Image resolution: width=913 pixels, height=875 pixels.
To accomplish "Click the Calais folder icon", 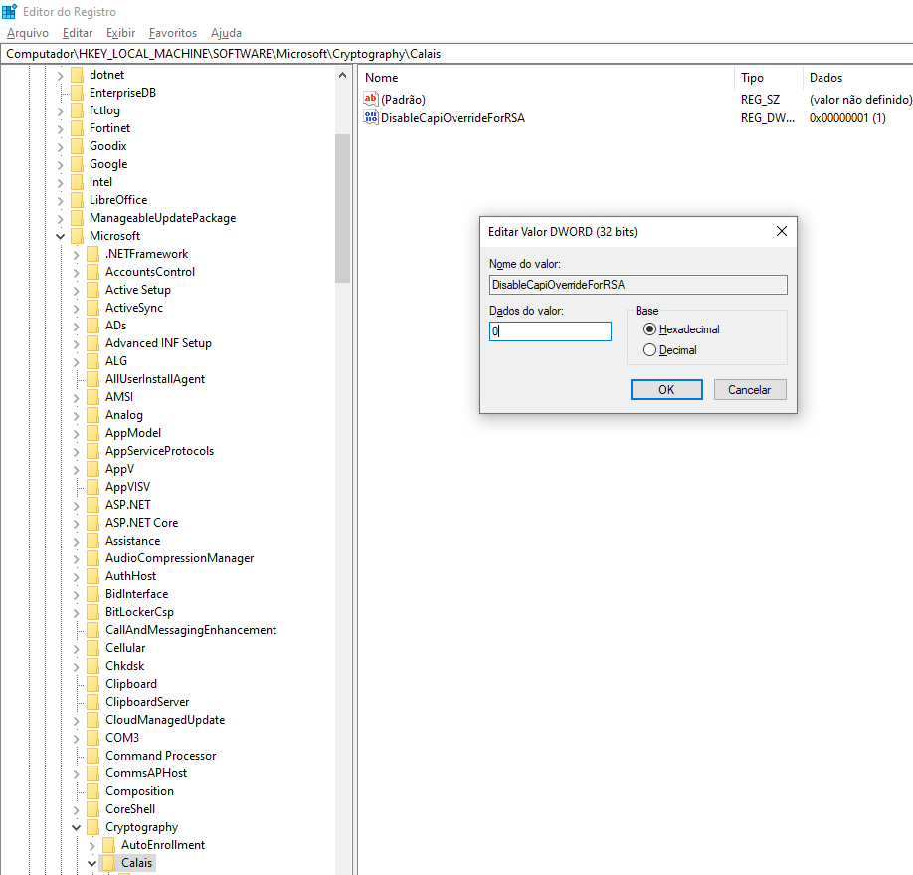I will (x=108, y=863).
